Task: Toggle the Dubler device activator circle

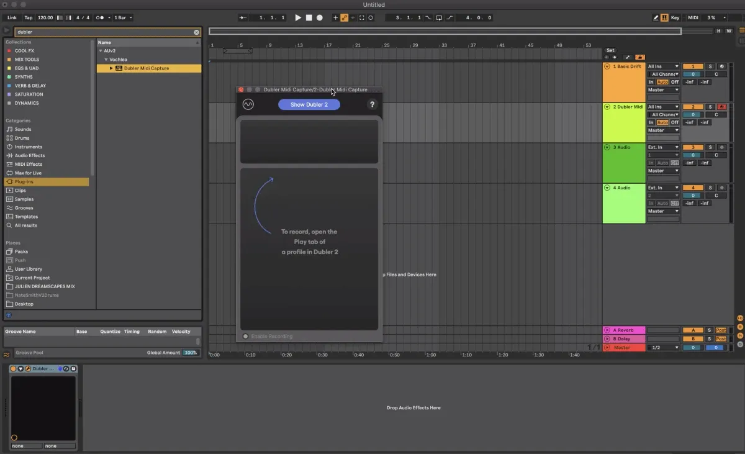Action: (13, 369)
